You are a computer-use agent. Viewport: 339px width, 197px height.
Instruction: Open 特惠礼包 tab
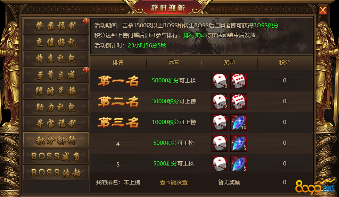56,59
